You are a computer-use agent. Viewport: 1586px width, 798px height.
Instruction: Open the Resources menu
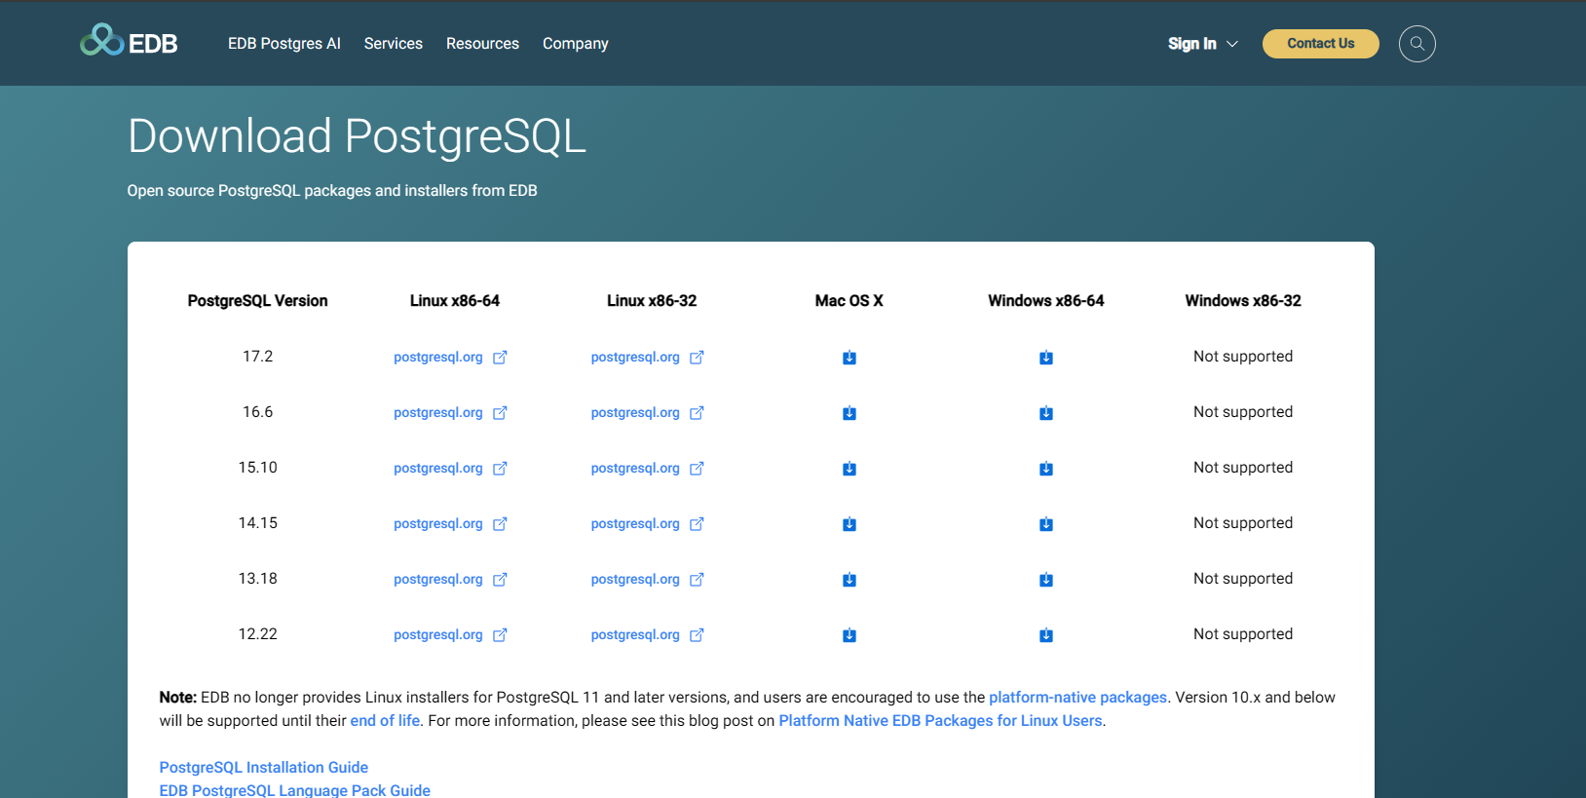pos(482,44)
